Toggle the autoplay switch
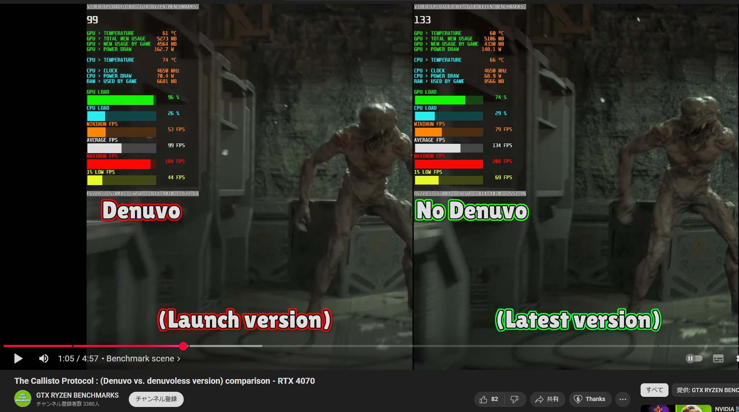The image size is (739, 412). (694, 358)
